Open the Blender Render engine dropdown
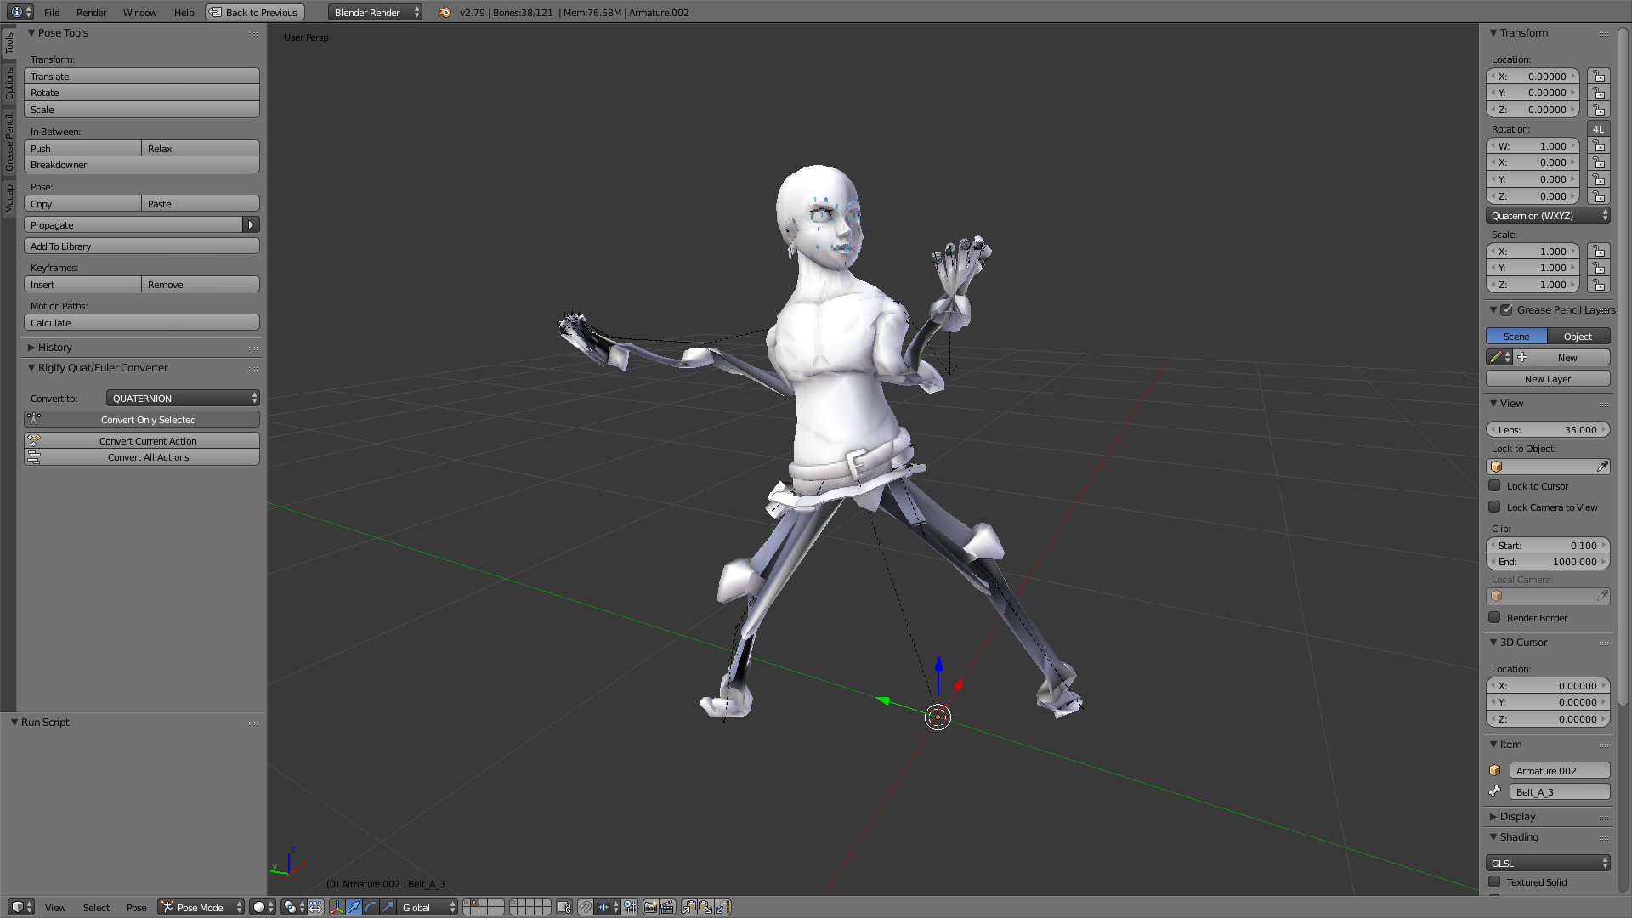The width and height of the screenshot is (1632, 918). 374,12
